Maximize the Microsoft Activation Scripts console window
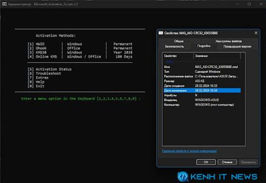 click(x=249, y=4)
